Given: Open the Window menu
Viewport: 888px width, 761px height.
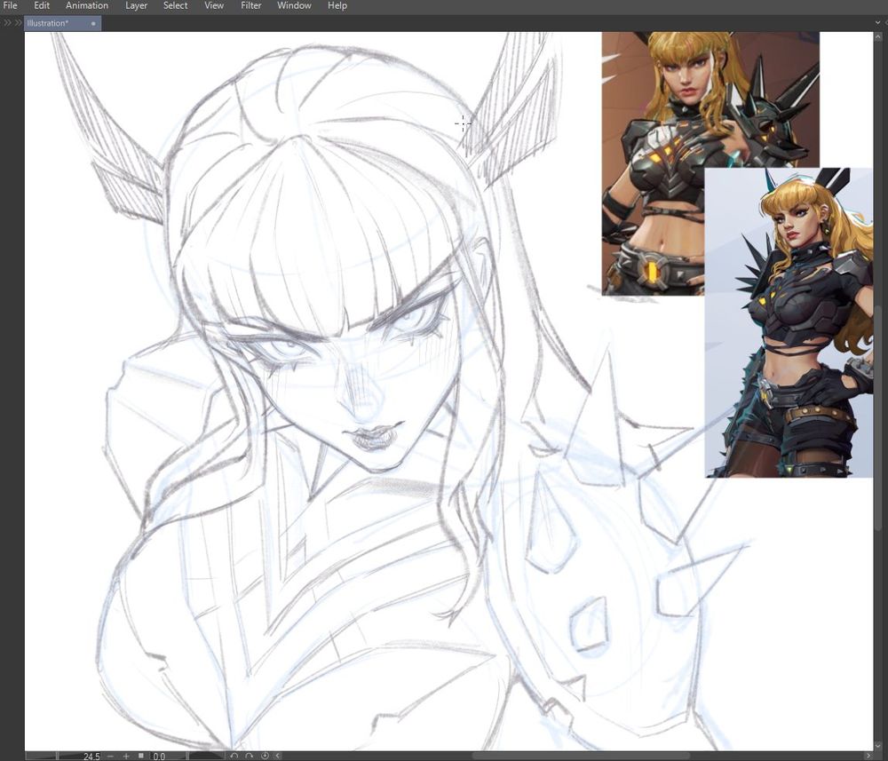Looking at the screenshot, I should (294, 5).
